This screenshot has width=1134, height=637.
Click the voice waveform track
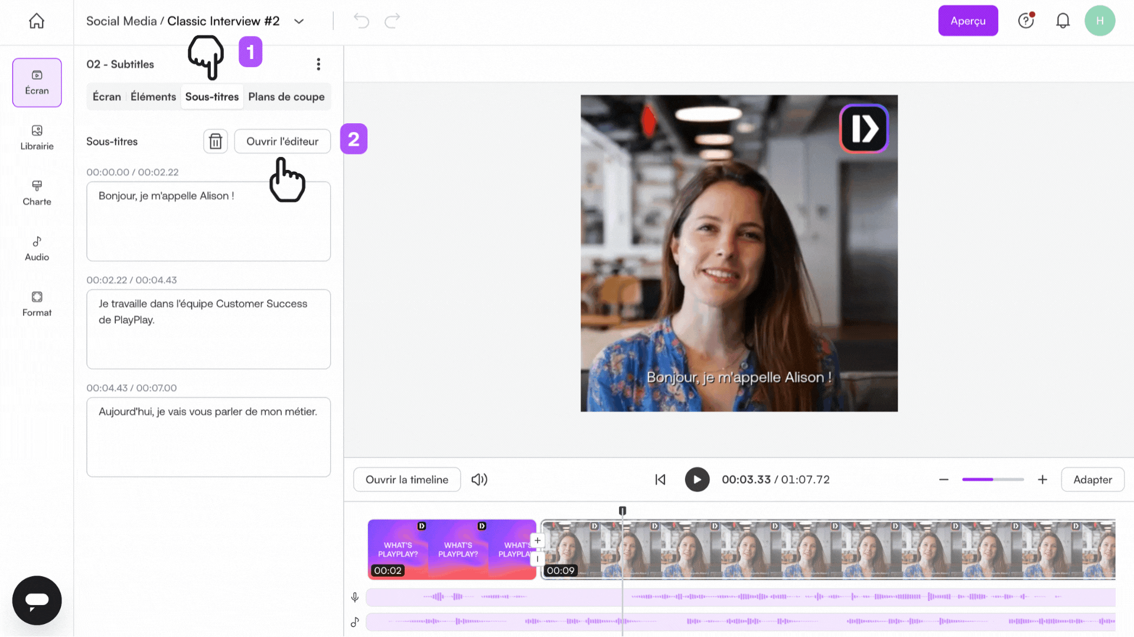741,597
